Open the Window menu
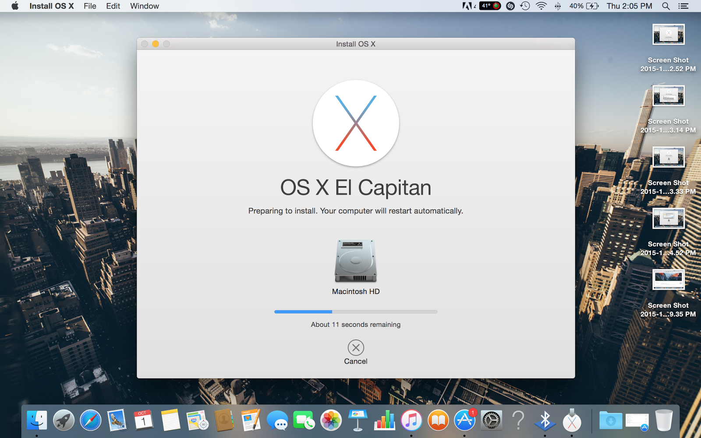The height and width of the screenshot is (438, 701). pos(145,6)
